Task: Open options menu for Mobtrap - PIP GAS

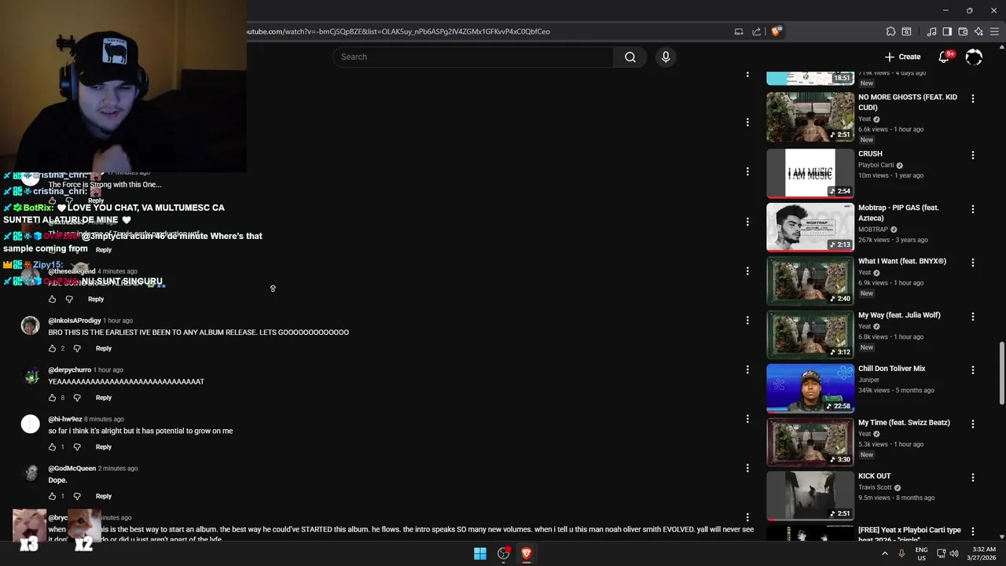Action: pyautogui.click(x=973, y=210)
